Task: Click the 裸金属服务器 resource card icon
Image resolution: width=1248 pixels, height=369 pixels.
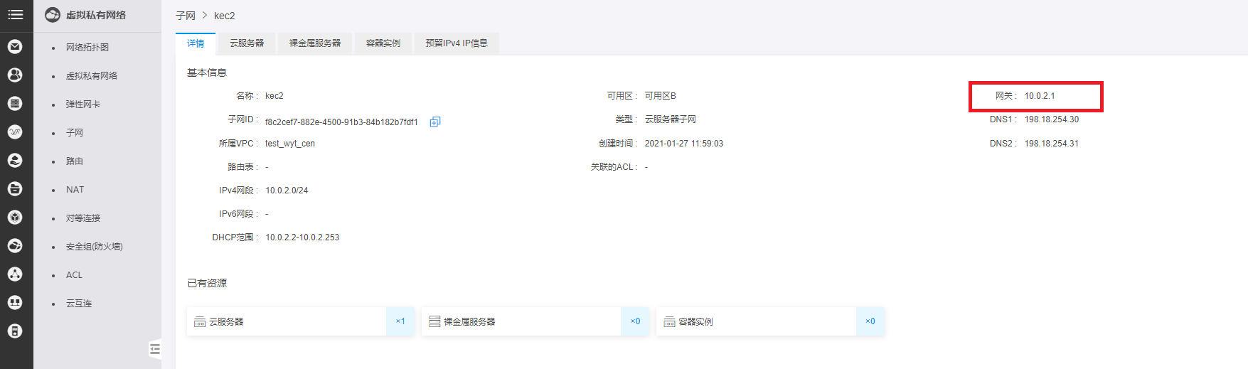Action: pos(434,322)
